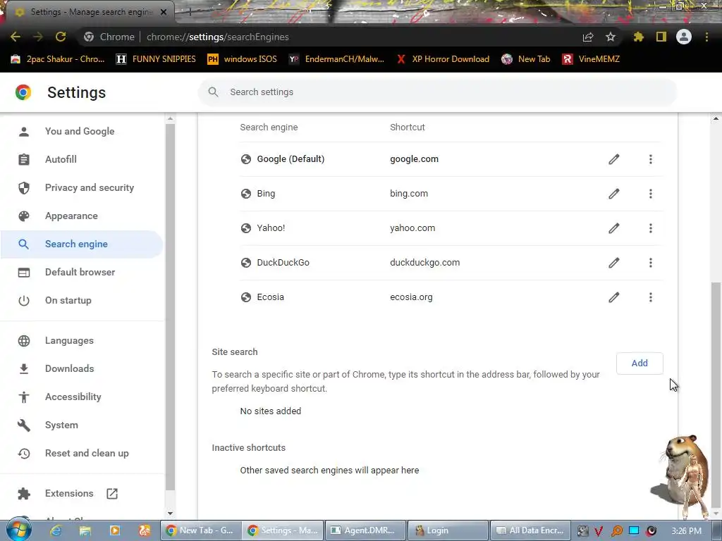Bookmark this page with the star icon

[x=611, y=37]
